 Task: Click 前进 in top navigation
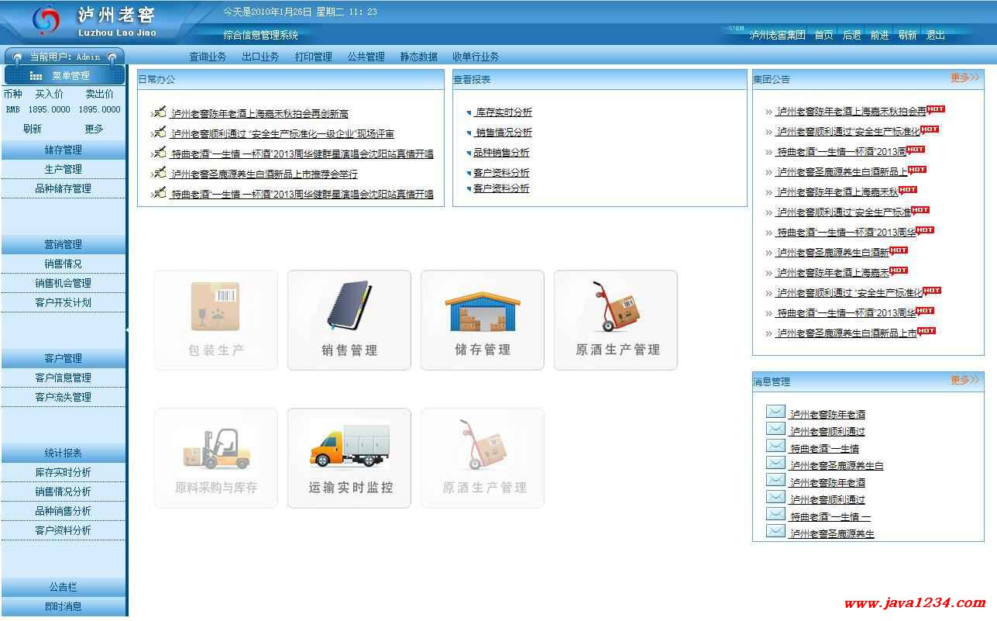879,35
